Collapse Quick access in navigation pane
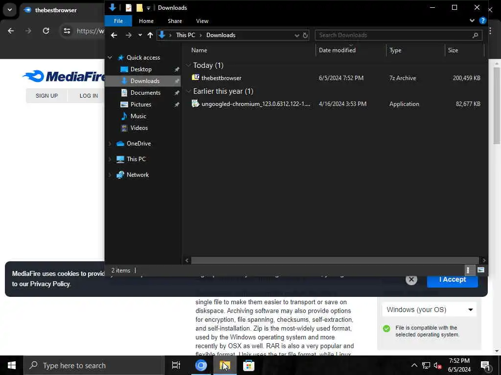 (110, 58)
